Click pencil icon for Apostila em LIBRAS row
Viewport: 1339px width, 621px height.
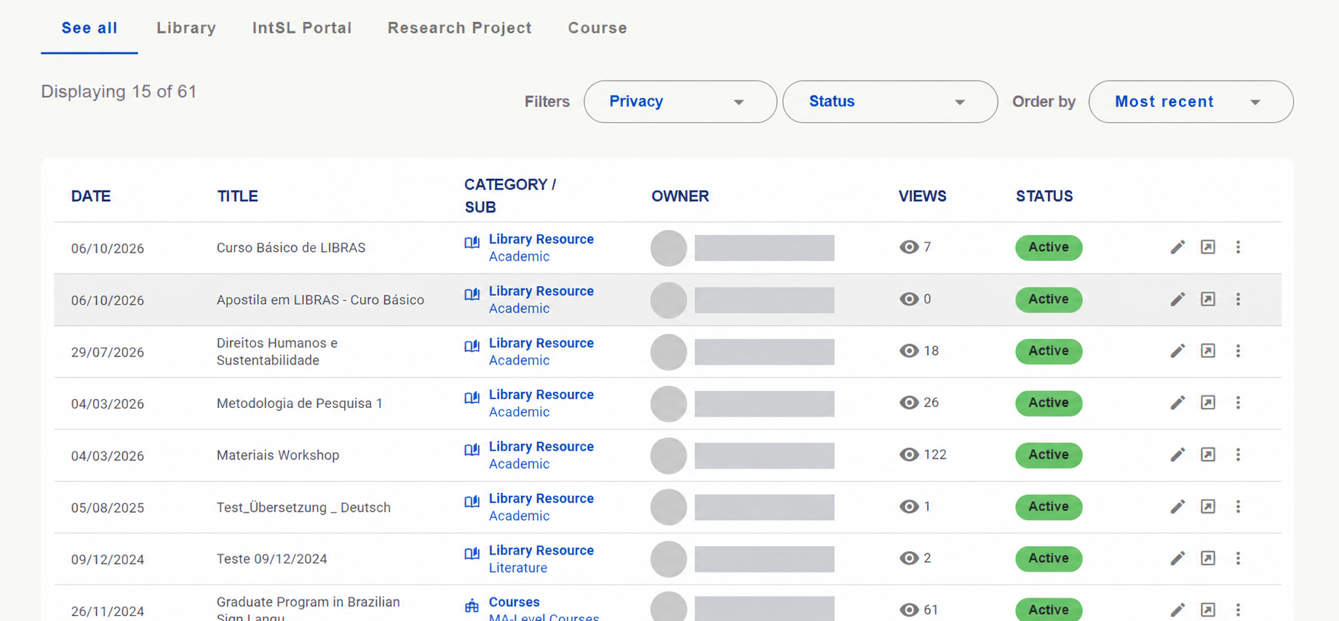click(1177, 300)
